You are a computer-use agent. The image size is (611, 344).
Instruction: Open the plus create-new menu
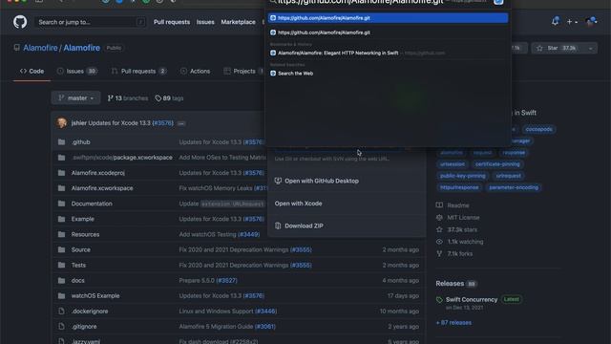[572, 22]
